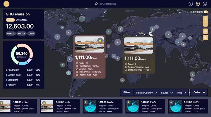Click the search magnifier icon
The width and height of the screenshot is (211, 117).
(96, 4)
